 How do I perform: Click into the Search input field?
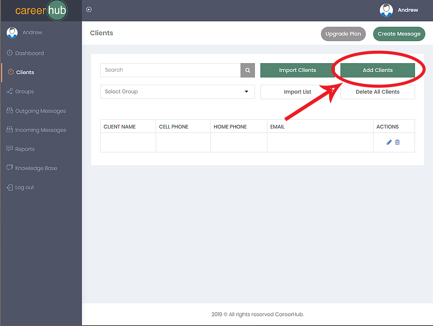(170, 70)
